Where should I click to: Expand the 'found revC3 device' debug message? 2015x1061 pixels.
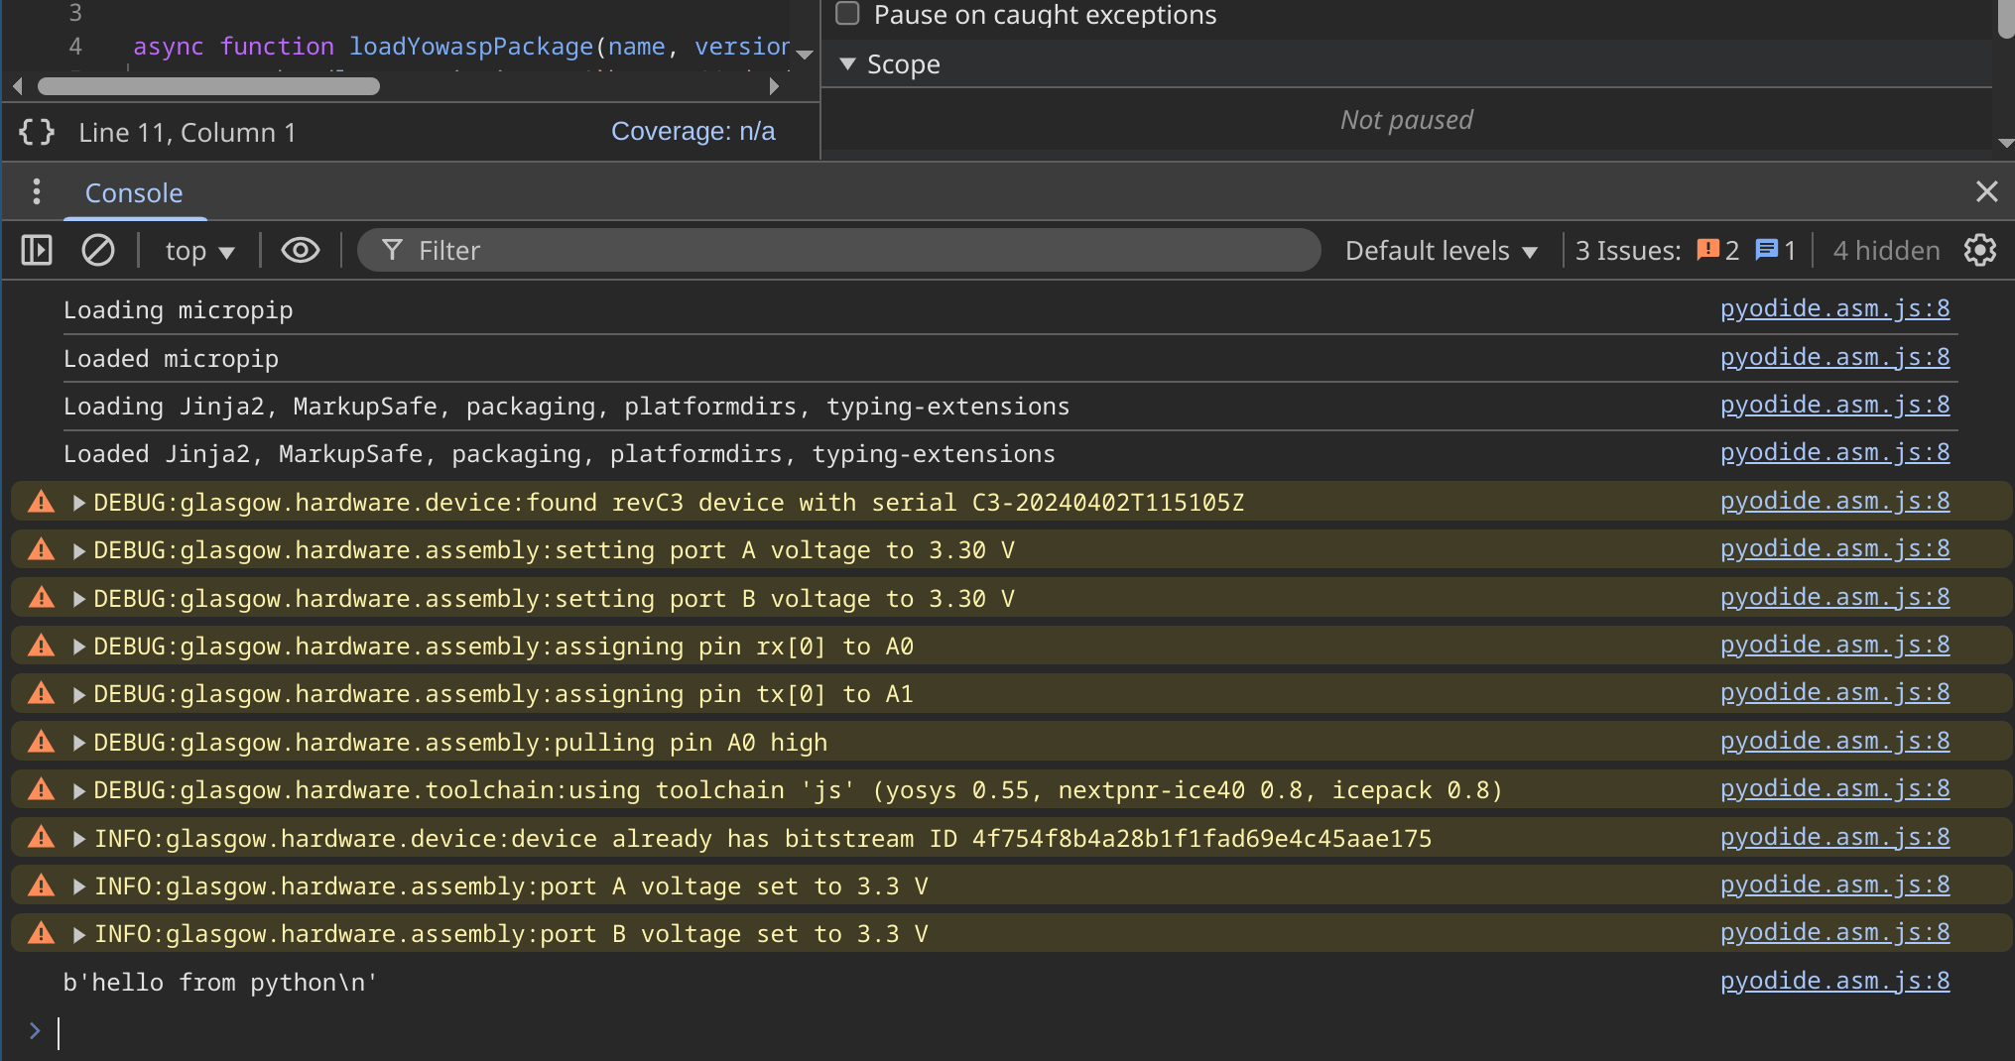click(78, 503)
